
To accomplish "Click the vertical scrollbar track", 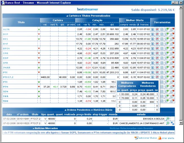I will [x=181, y=65].
